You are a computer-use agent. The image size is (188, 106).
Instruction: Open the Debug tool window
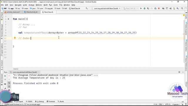(40, 101)
